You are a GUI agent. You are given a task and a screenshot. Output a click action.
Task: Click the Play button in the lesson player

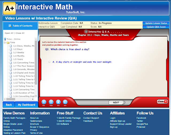pos(44,102)
